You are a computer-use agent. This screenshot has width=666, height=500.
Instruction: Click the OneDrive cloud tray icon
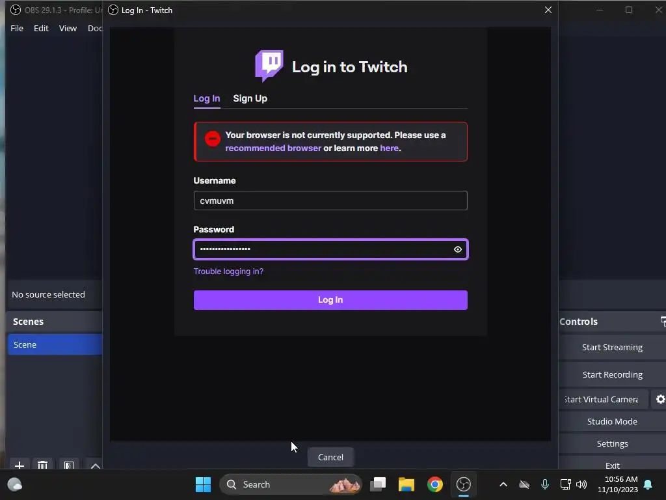[x=525, y=484]
